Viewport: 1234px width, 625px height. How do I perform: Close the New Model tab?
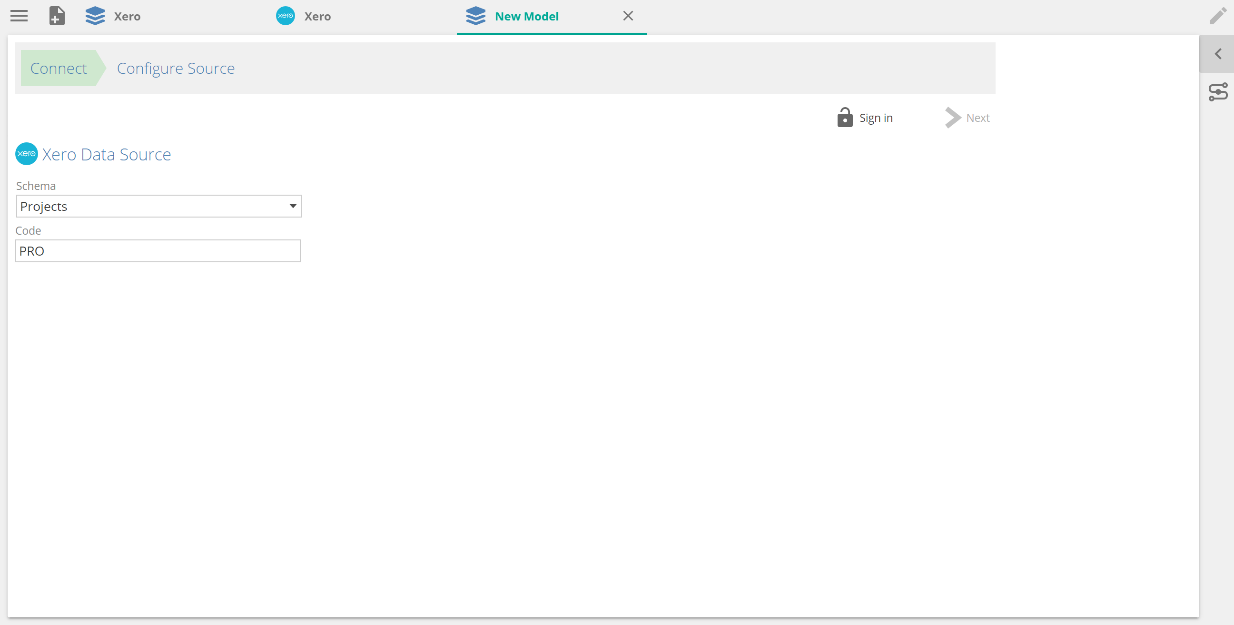pos(628,16)
